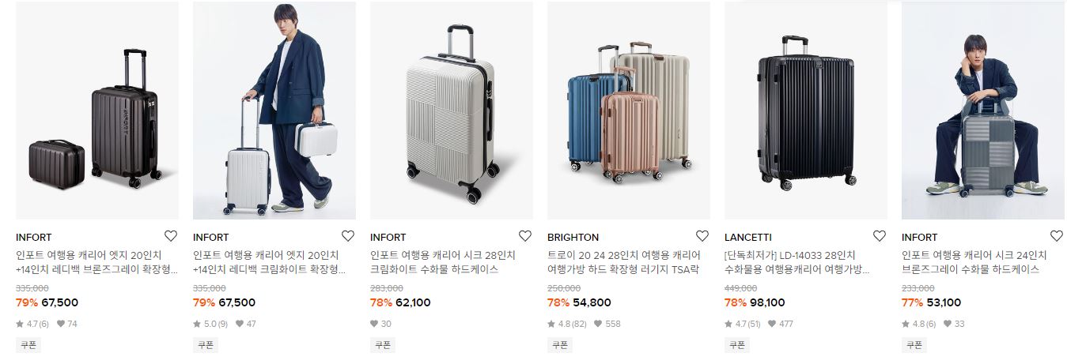This screenshot has height=364, width=1067.
Task: Like the INFORT bronze gray 20-inch carrier
Action: click(171, 236)
